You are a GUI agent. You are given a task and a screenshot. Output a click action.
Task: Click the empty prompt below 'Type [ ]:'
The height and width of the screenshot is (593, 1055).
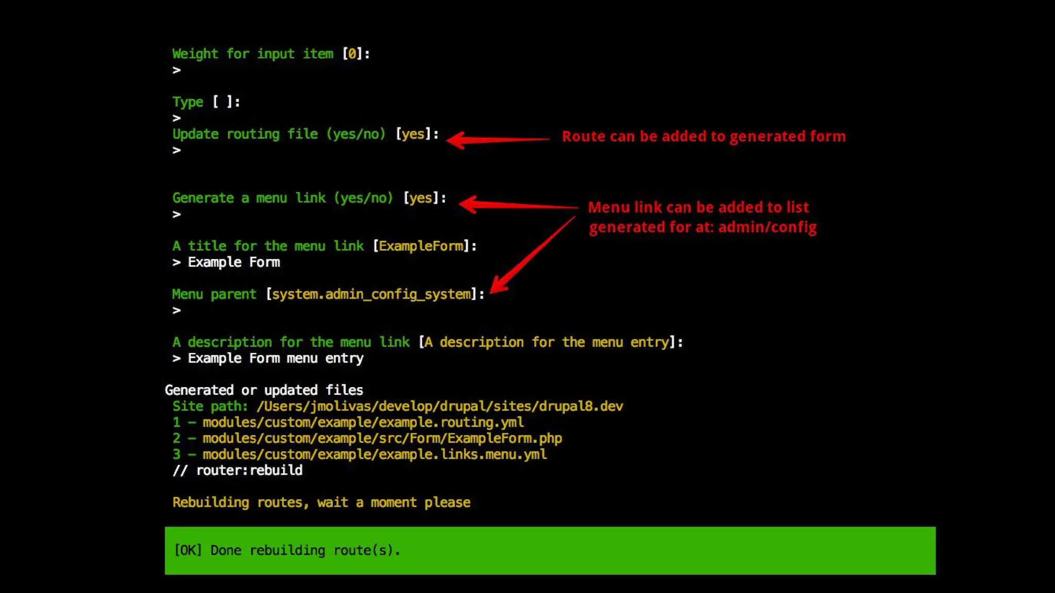(x=177, y=118)
